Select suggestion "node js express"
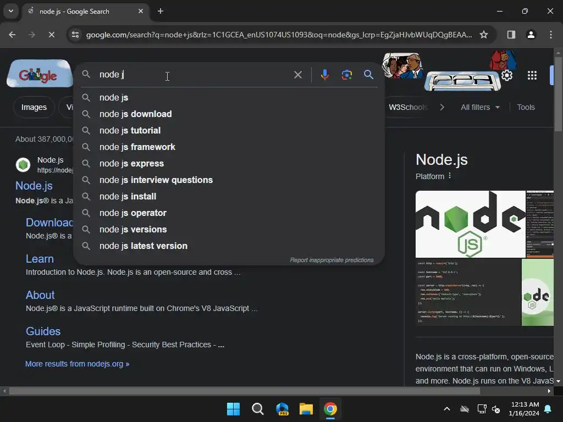 [x=229, y=164]
